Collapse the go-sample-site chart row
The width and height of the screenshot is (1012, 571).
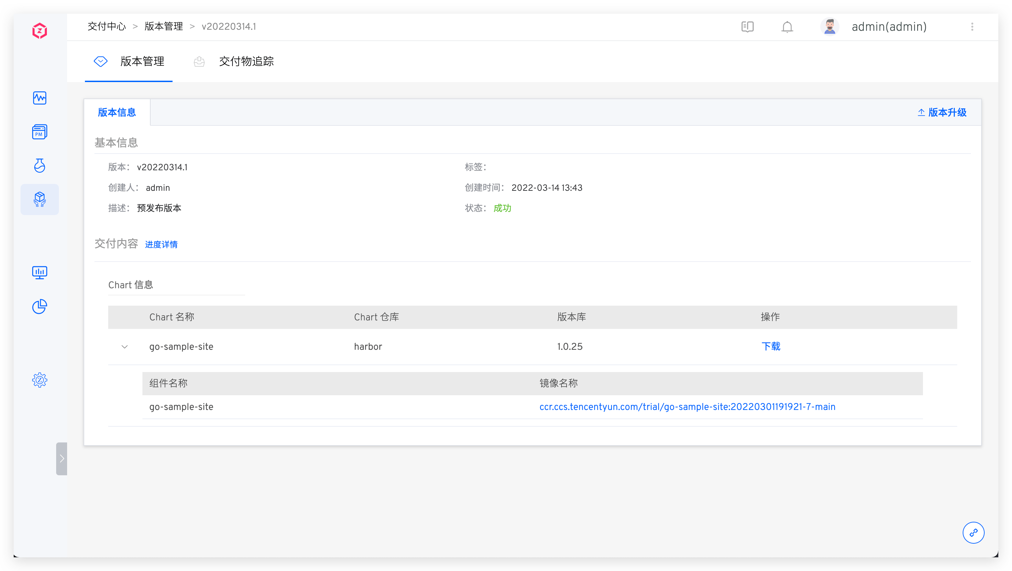[x=125, y=346]
